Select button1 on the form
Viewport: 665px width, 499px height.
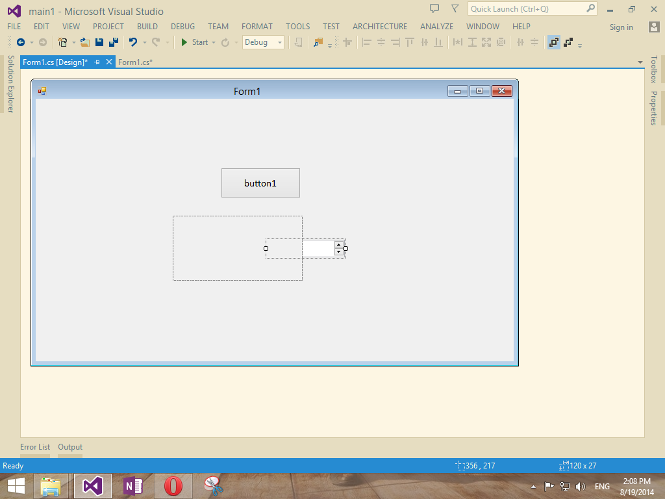[x=260, y=183]
